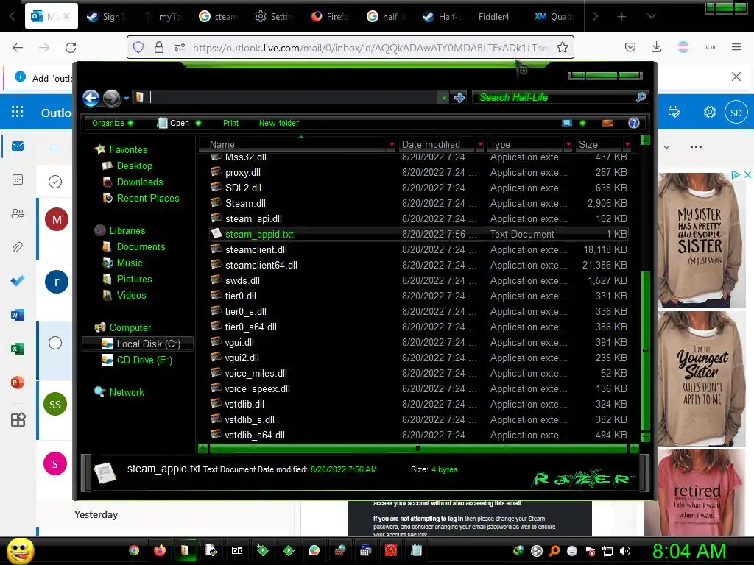The image size is (754, 565).
Task: Save page to Pocket icon
Action: click(630, 47)
